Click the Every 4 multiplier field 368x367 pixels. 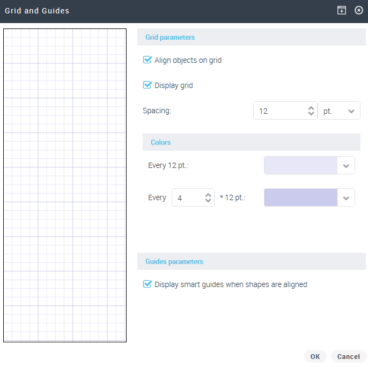coord(187,198)
